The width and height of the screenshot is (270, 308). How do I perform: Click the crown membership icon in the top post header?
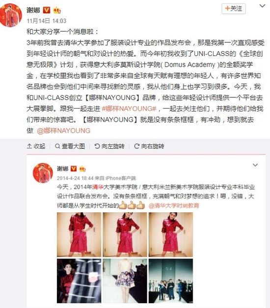56,10
